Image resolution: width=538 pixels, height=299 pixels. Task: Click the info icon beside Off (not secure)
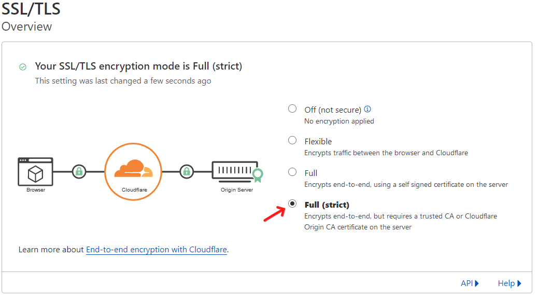click(367, 110)
